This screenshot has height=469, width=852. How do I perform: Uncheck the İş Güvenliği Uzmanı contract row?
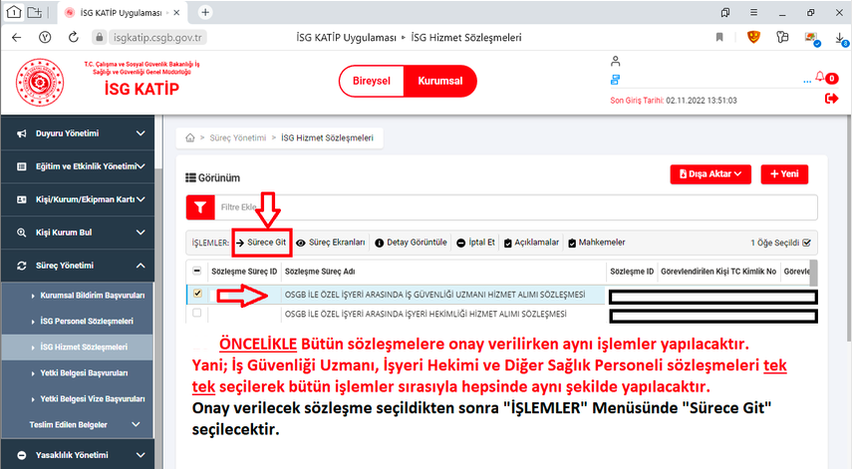[x=197, y=294]
